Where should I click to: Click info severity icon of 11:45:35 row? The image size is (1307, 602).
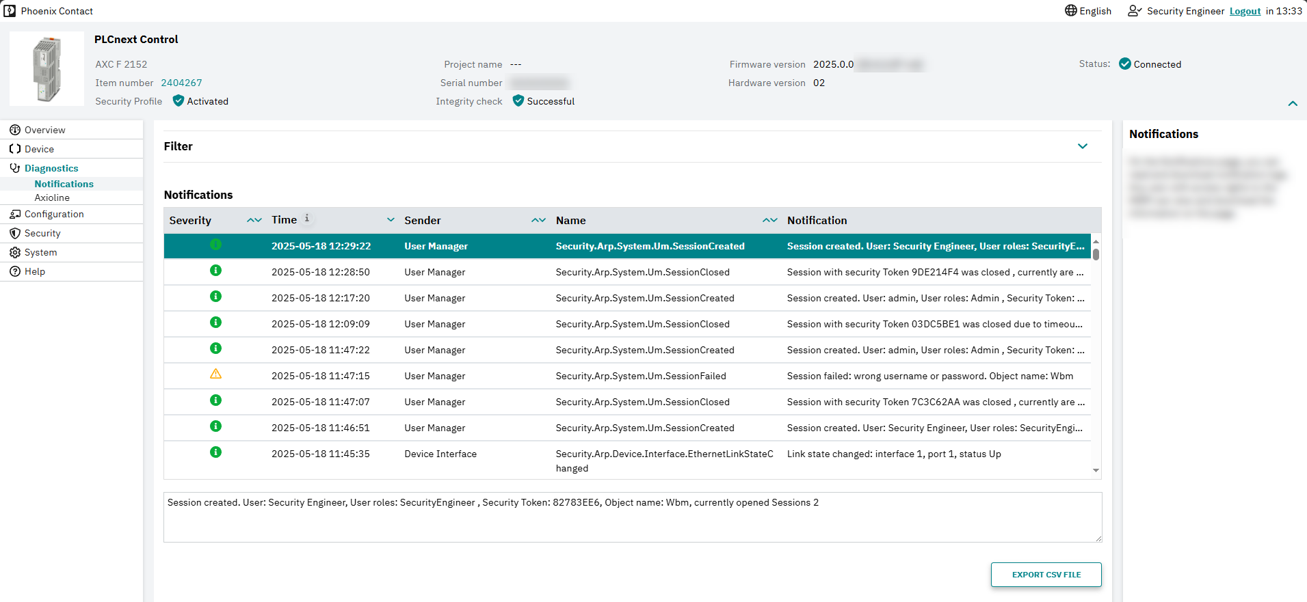tap(215, 452)
